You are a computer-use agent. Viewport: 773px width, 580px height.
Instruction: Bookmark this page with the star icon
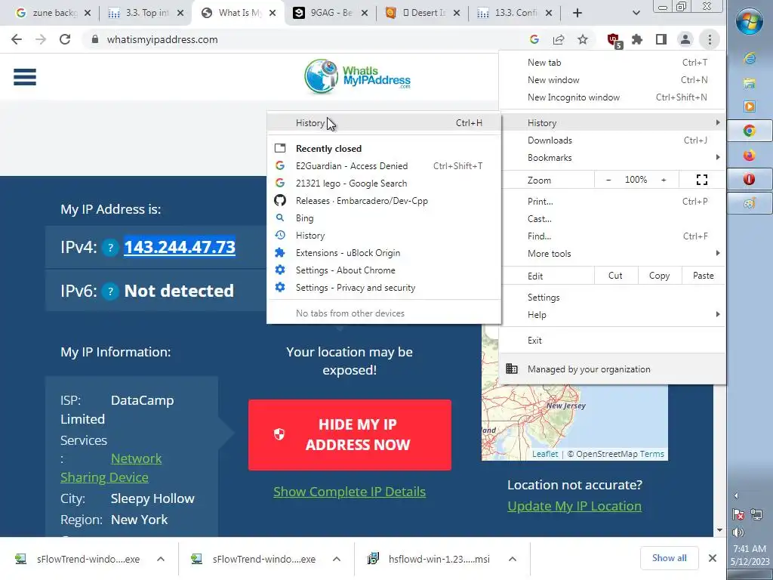pyautogui.click(x=583, y=39)
